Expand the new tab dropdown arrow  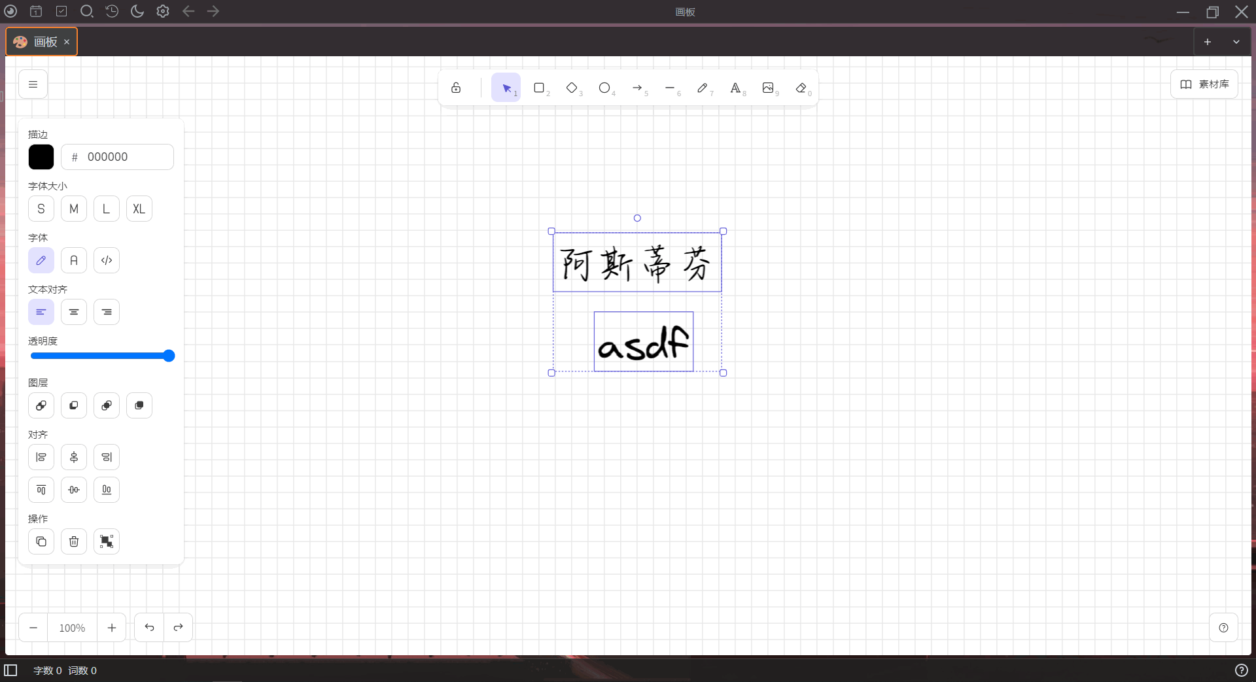click(x=1236, y=41)
